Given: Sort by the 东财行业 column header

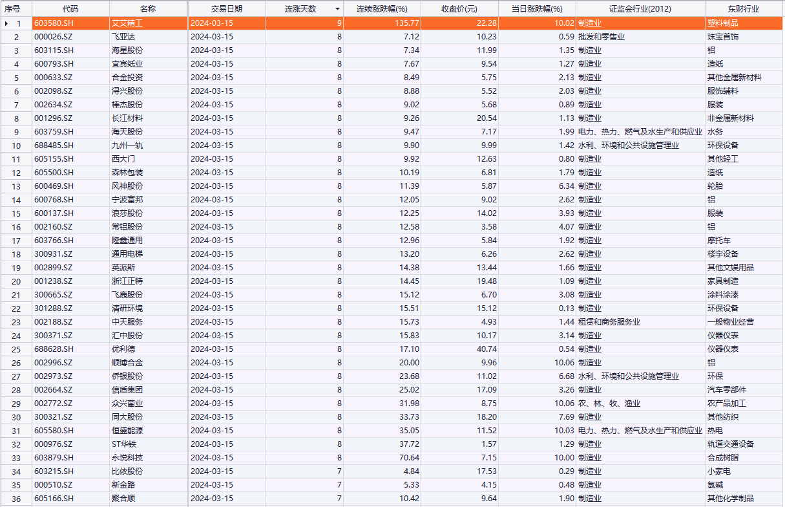Looking at the screenshot, I should 742,9.
